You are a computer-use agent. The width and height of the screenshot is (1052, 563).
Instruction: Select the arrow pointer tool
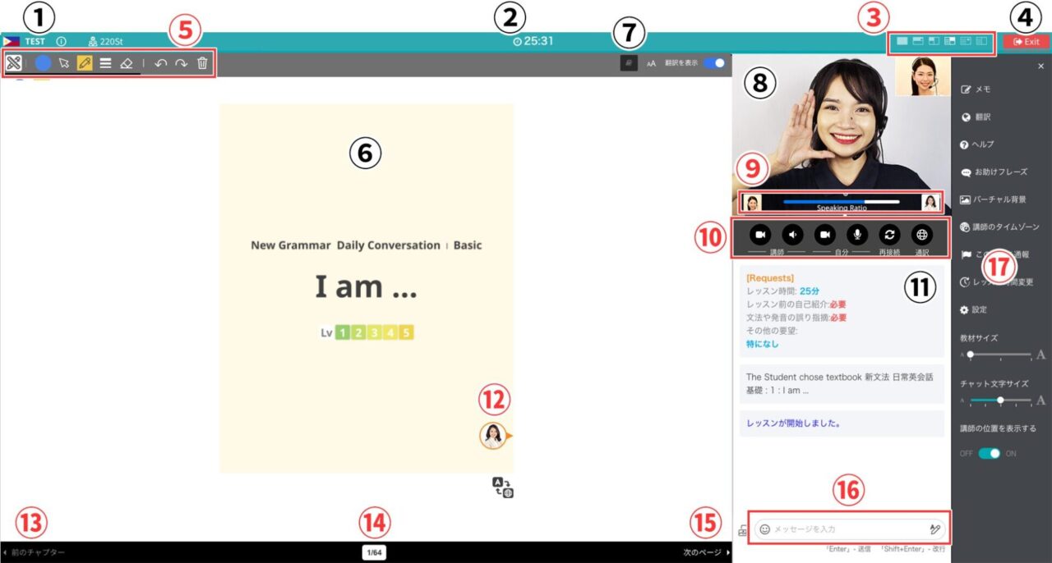pos(64,63)
